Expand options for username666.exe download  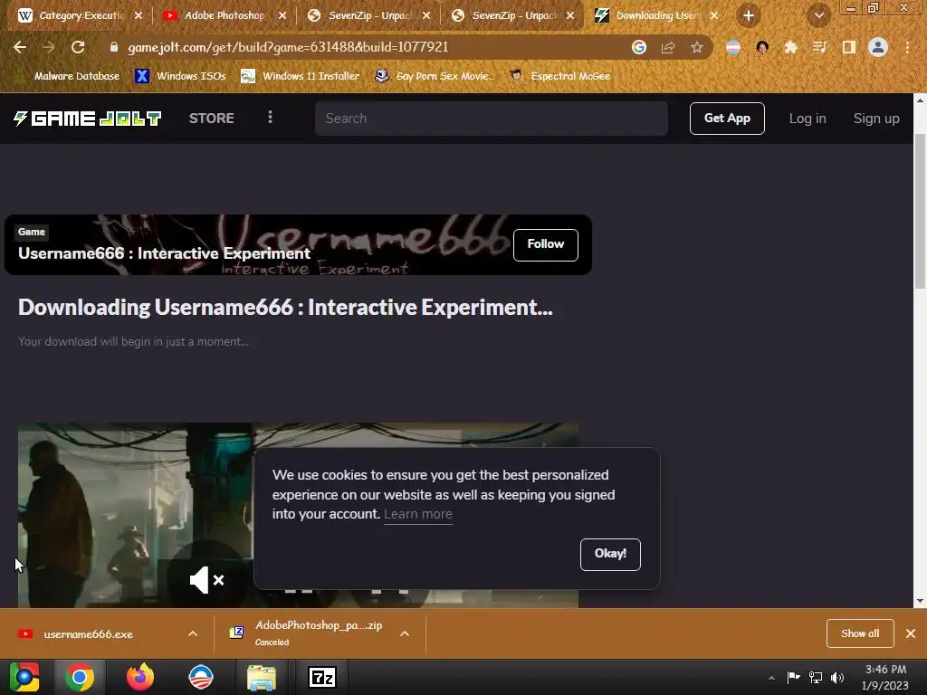(x=193, y=633)
